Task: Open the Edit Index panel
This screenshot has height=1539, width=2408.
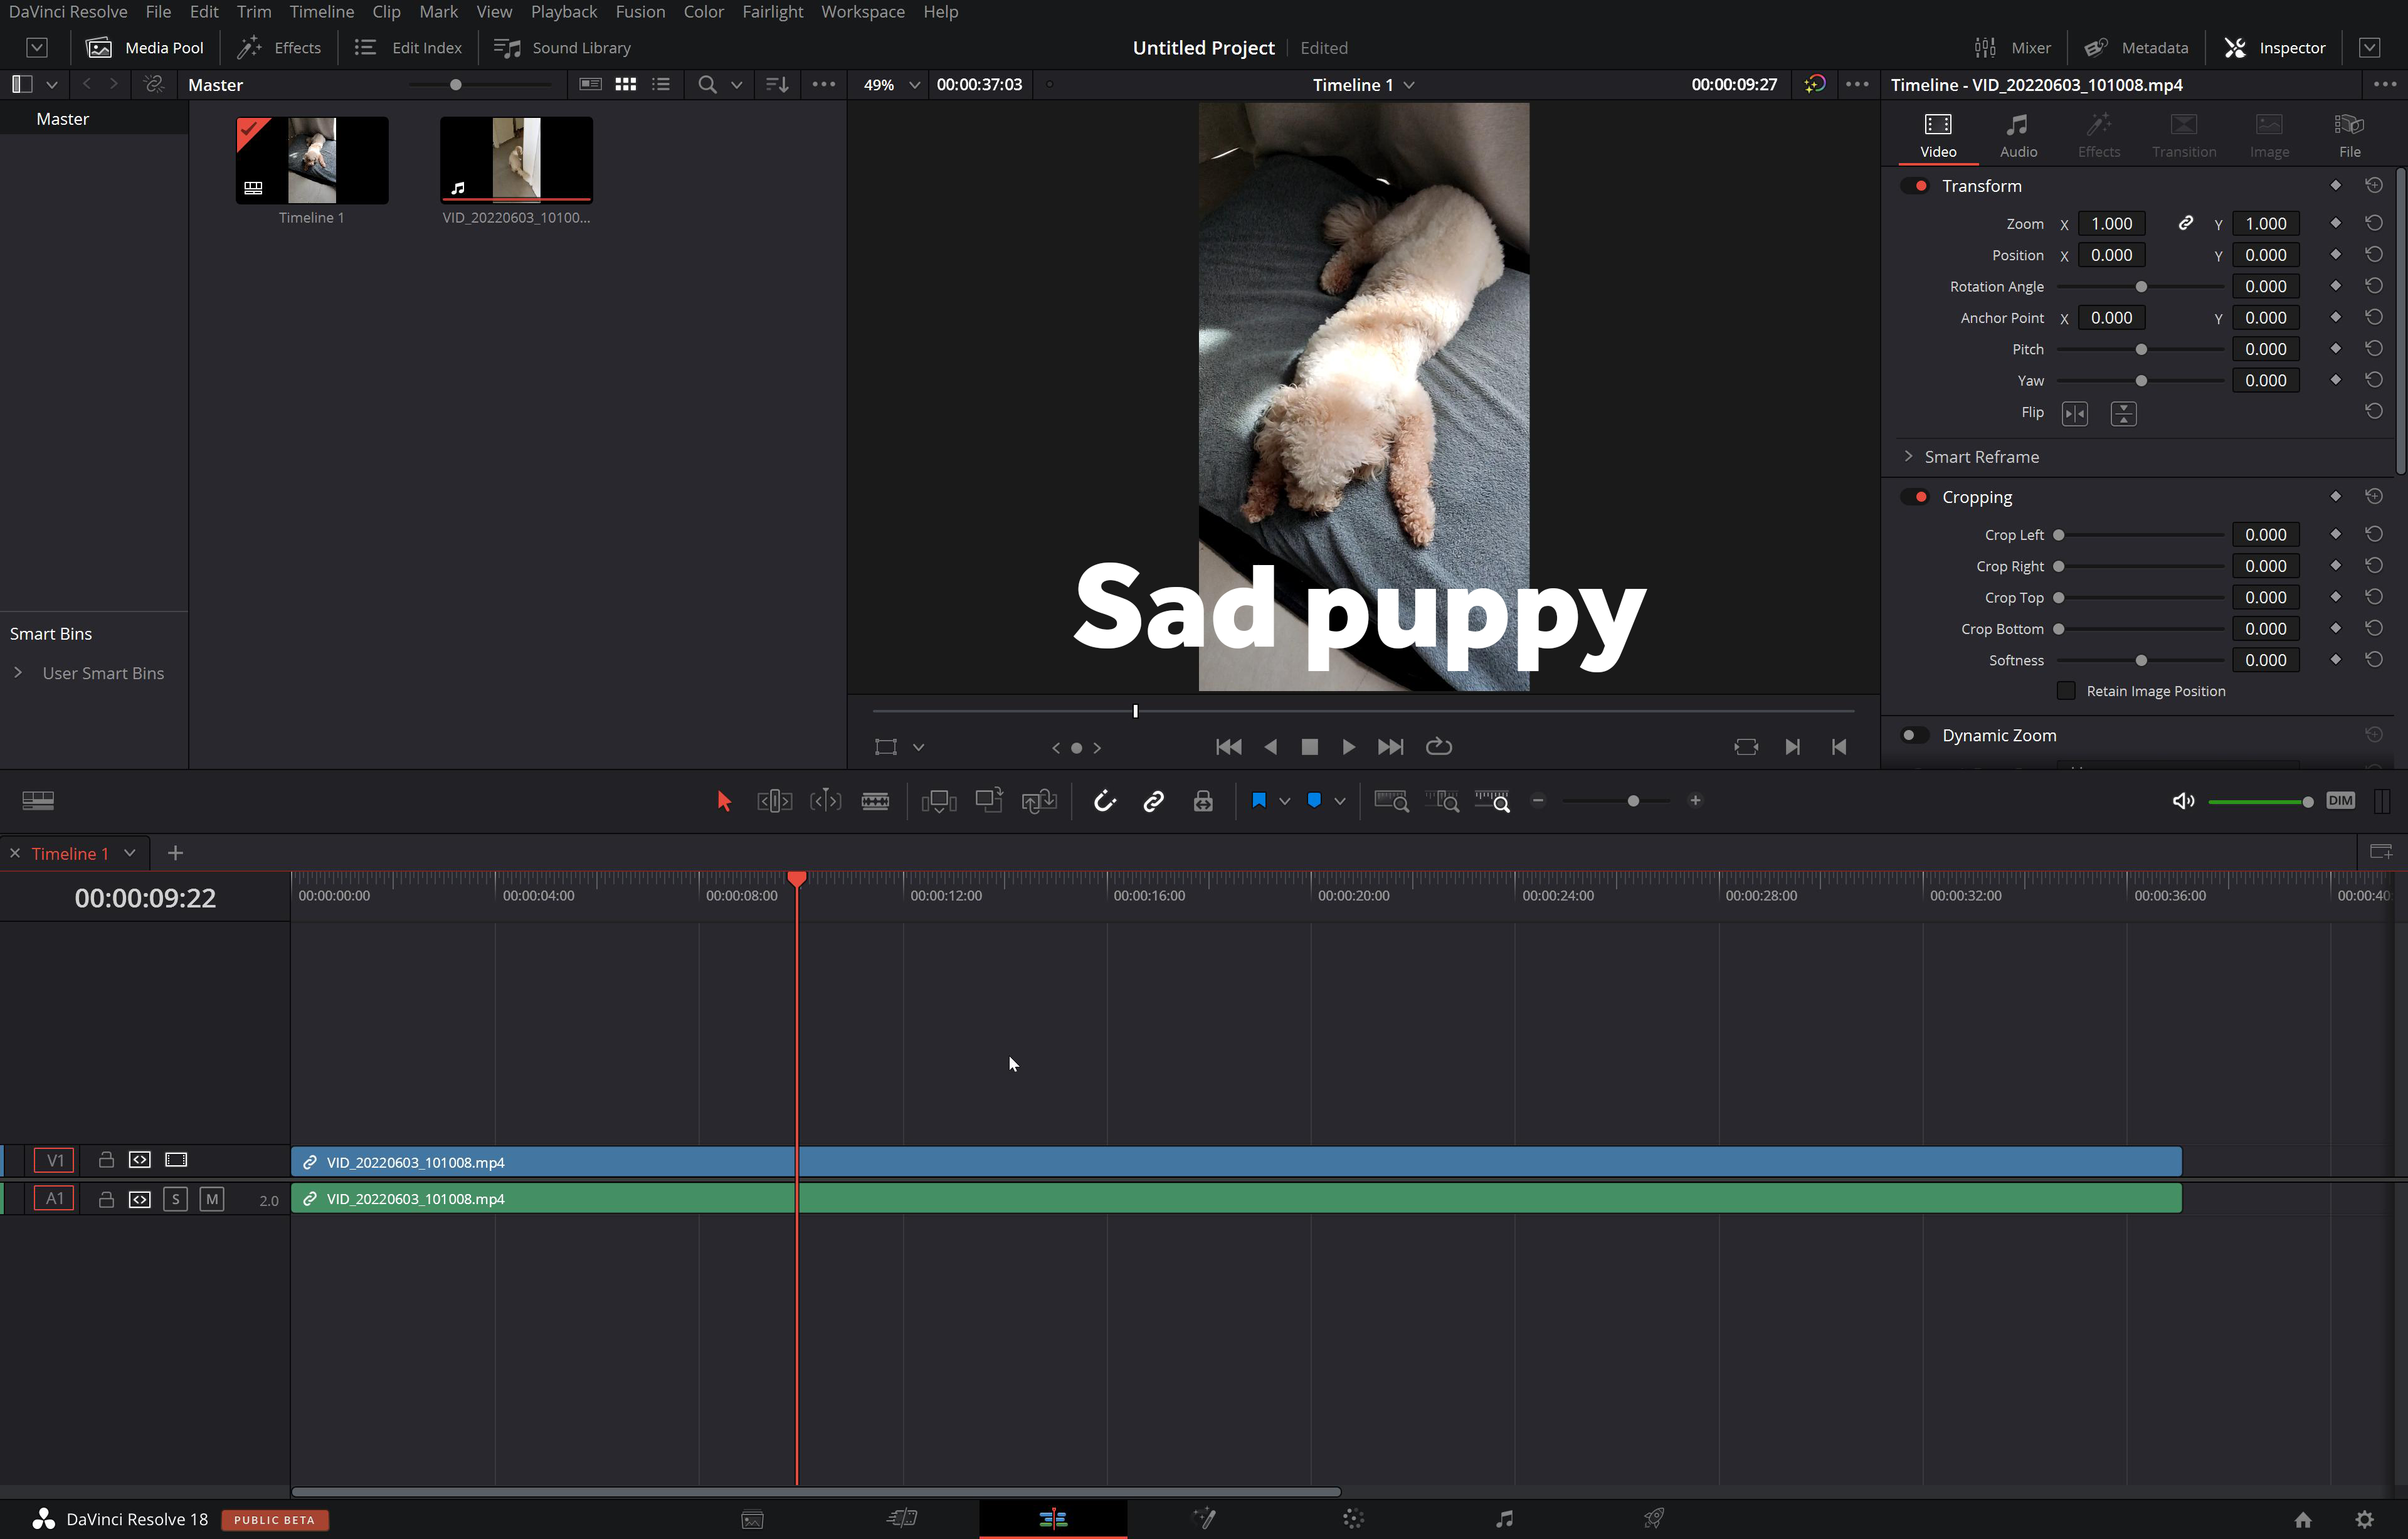Action: 409,47
